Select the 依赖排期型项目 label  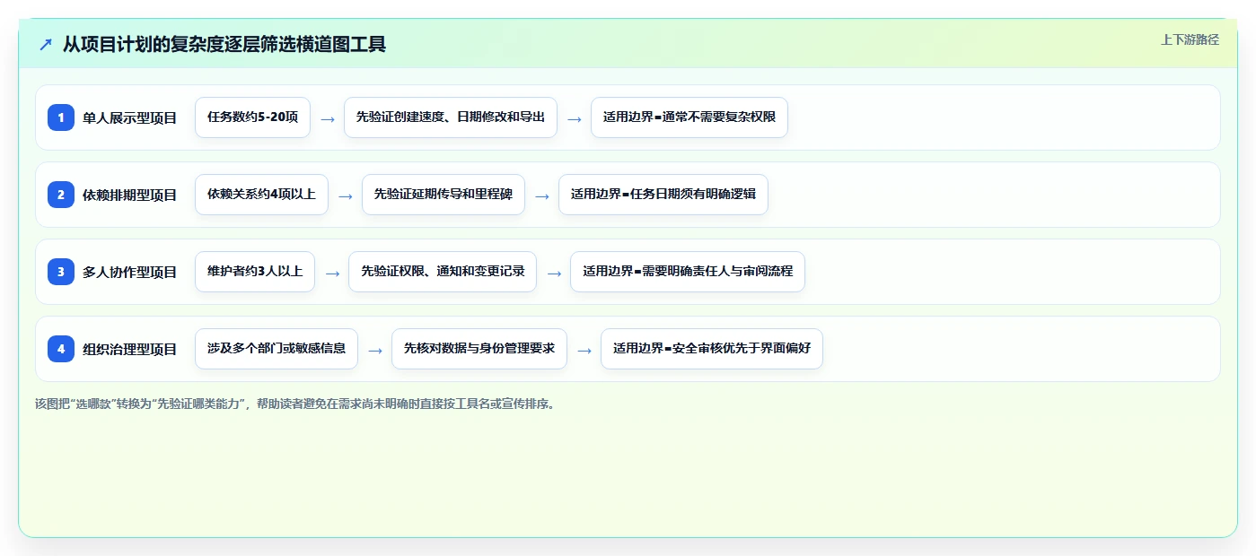pyautogui.click(x=130, y=195)
